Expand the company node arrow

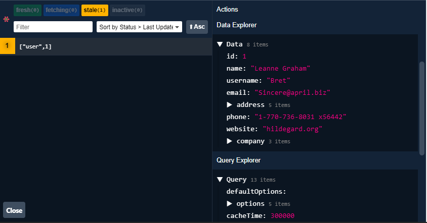(230, 141)
